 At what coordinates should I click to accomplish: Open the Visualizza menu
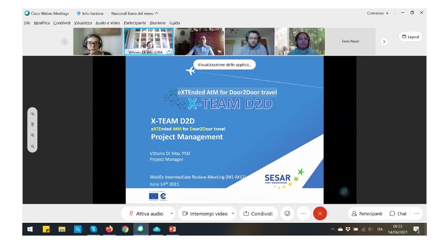tap(83, 23)
